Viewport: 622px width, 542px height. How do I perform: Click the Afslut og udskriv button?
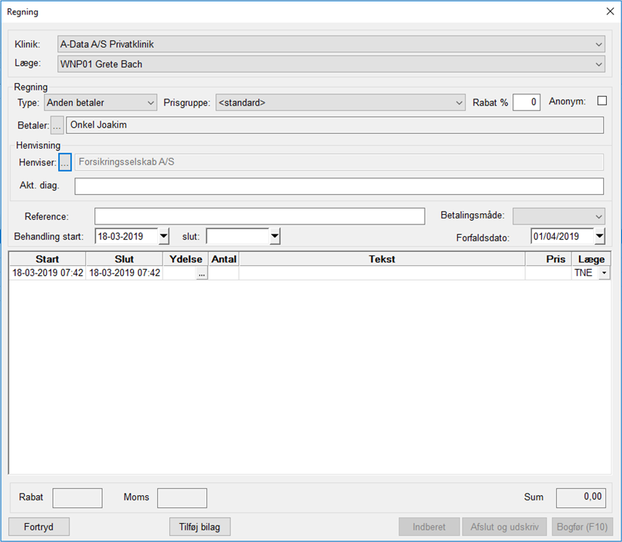click(x=505, y=527)
